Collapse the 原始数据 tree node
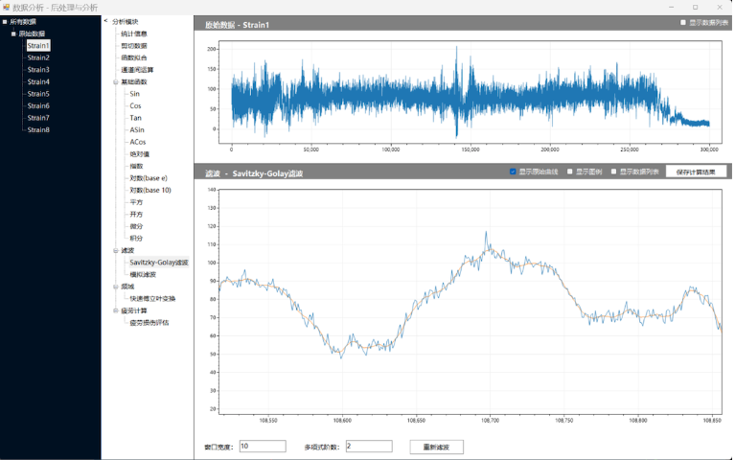Image resolution: width=735 pixels, height=460 pixels. 12,34
